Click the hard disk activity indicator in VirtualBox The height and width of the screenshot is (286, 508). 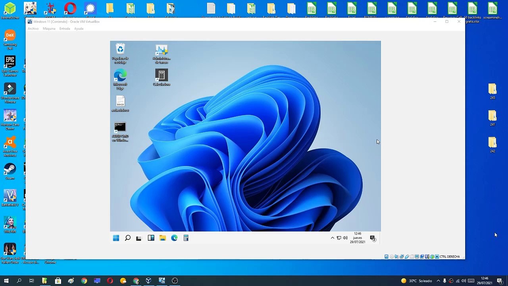[387, 257]
